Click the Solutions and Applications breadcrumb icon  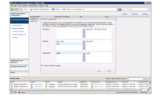(31, 9)
